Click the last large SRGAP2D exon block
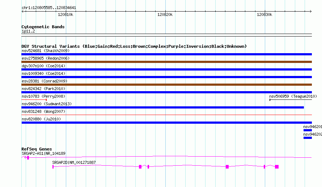Image resolution: width=322 pixels, height=187 pixels. 277,167
